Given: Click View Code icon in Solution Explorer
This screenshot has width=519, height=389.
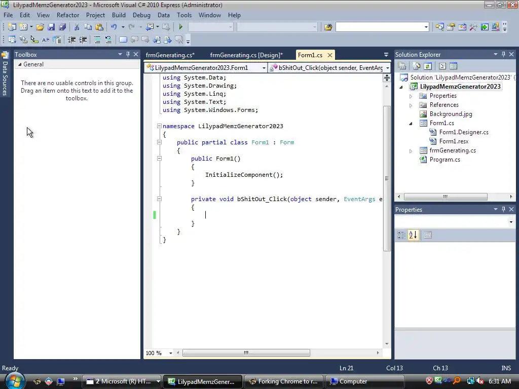Looking at the screenshot, I should (x=442, y=66).
